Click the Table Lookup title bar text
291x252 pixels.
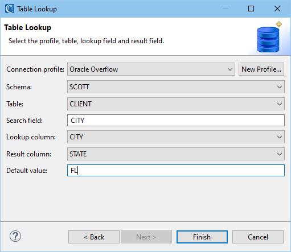pyautogui.click(x=37, y=9)
